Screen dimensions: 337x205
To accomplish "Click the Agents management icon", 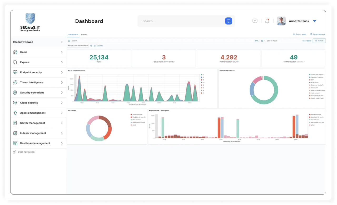I will coord(15,113).
